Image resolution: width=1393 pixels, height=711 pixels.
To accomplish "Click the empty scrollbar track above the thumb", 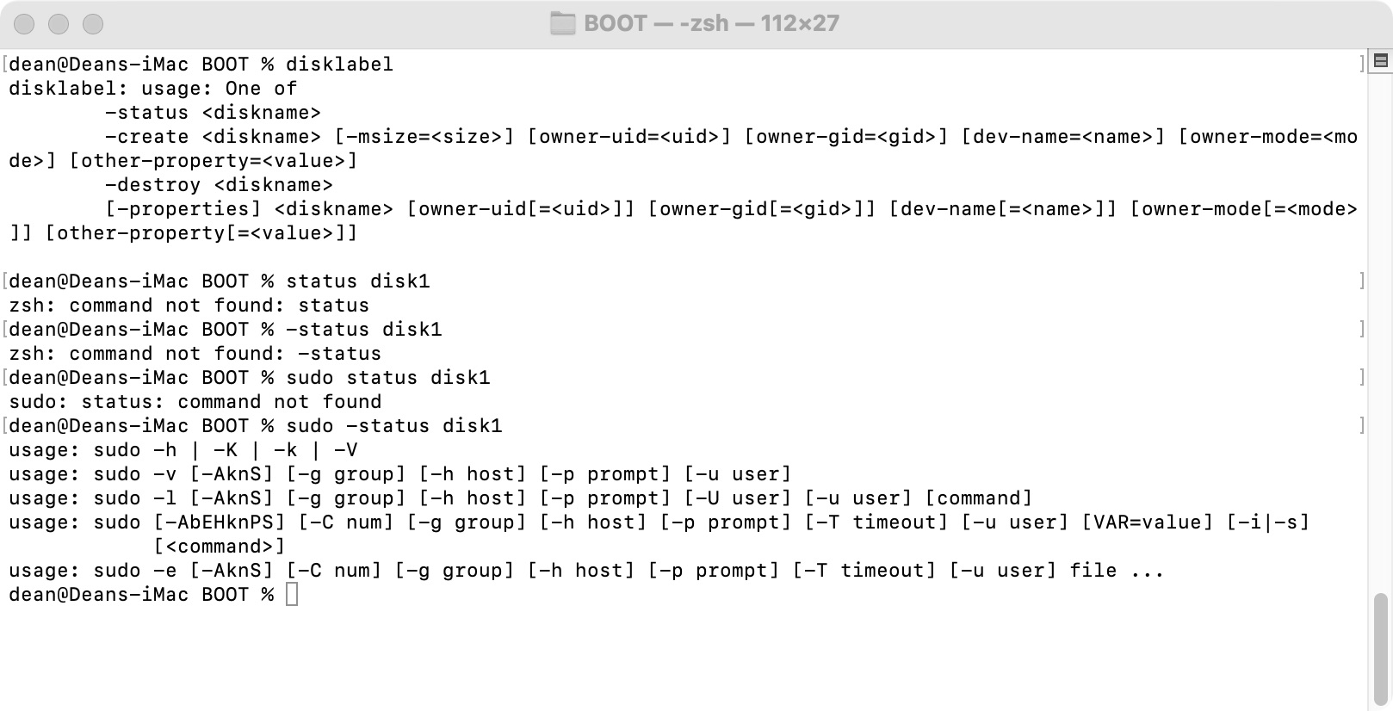I will 1381,344.
